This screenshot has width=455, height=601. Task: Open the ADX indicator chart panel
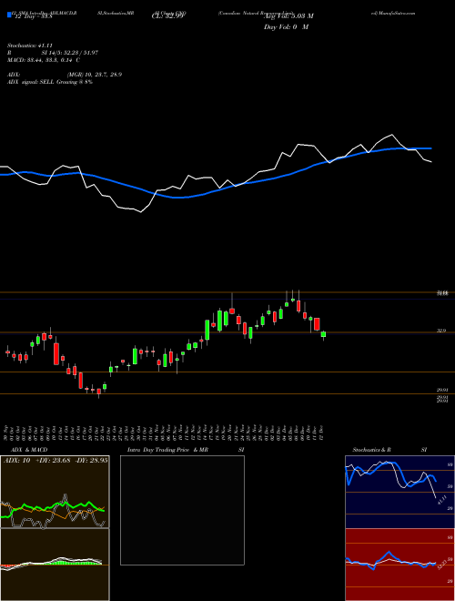pos(55,492)
